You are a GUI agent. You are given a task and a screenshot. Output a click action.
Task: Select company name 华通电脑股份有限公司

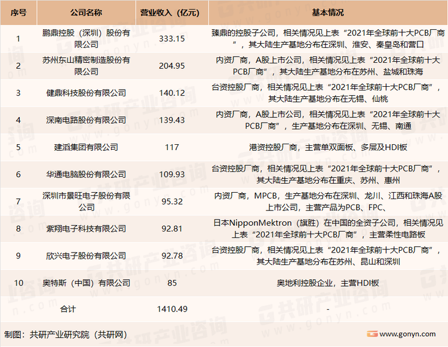pos(86,174)
